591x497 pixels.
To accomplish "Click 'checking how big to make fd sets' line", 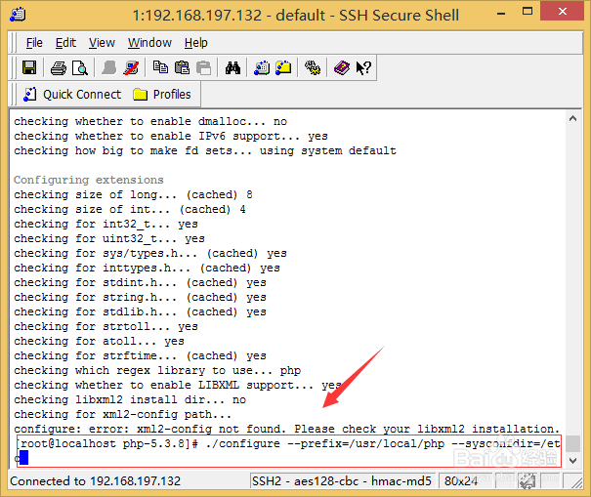I will point(205,150).
